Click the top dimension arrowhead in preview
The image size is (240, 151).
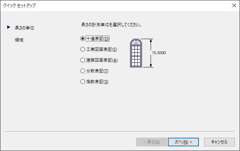[151, 41]
